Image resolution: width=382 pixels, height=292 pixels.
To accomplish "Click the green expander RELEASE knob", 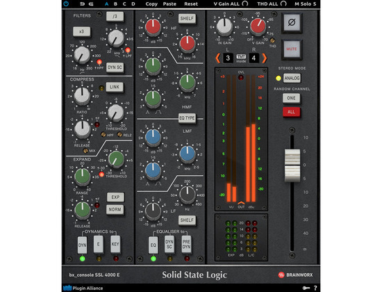I will click(x=82, y=210).
